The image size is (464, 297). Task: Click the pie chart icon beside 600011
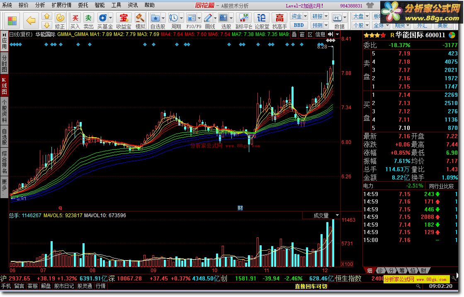pyautogui.click(x=452, y=35)
